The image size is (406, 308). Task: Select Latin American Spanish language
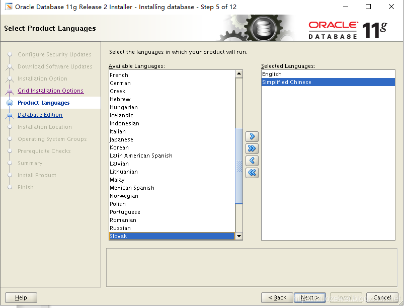coord(172,156)
